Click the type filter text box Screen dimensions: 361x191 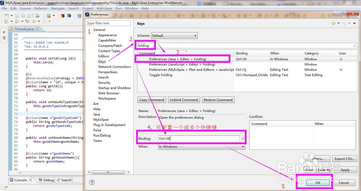pos(109,23)
